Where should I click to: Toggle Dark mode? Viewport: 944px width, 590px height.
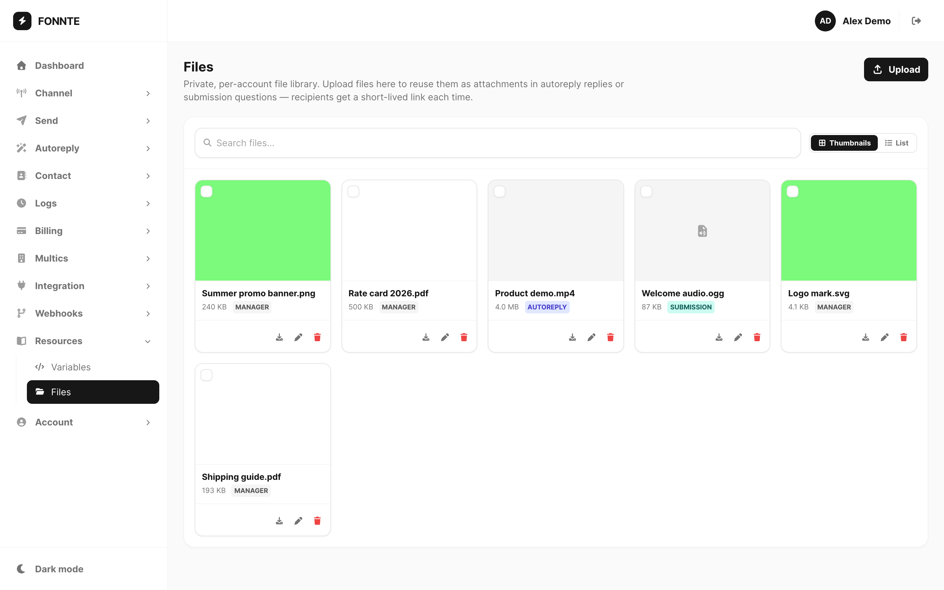[50, 569]
